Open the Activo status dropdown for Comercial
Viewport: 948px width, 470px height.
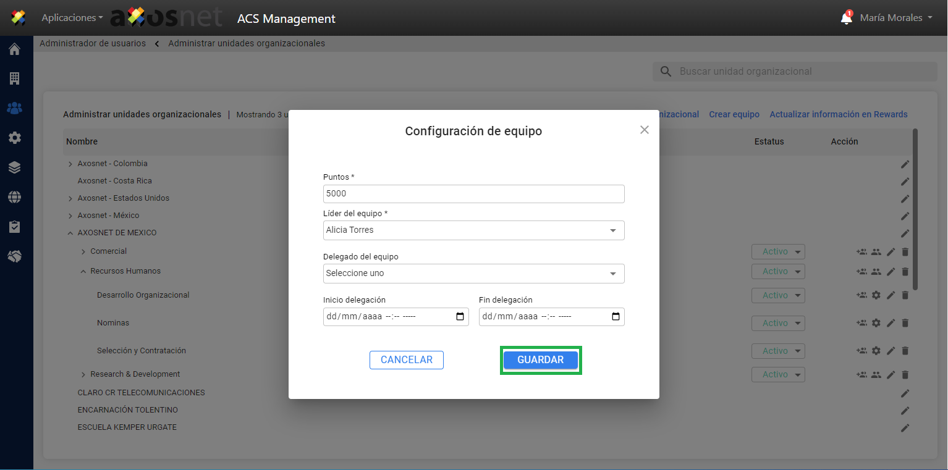click(x=778, y=252)
